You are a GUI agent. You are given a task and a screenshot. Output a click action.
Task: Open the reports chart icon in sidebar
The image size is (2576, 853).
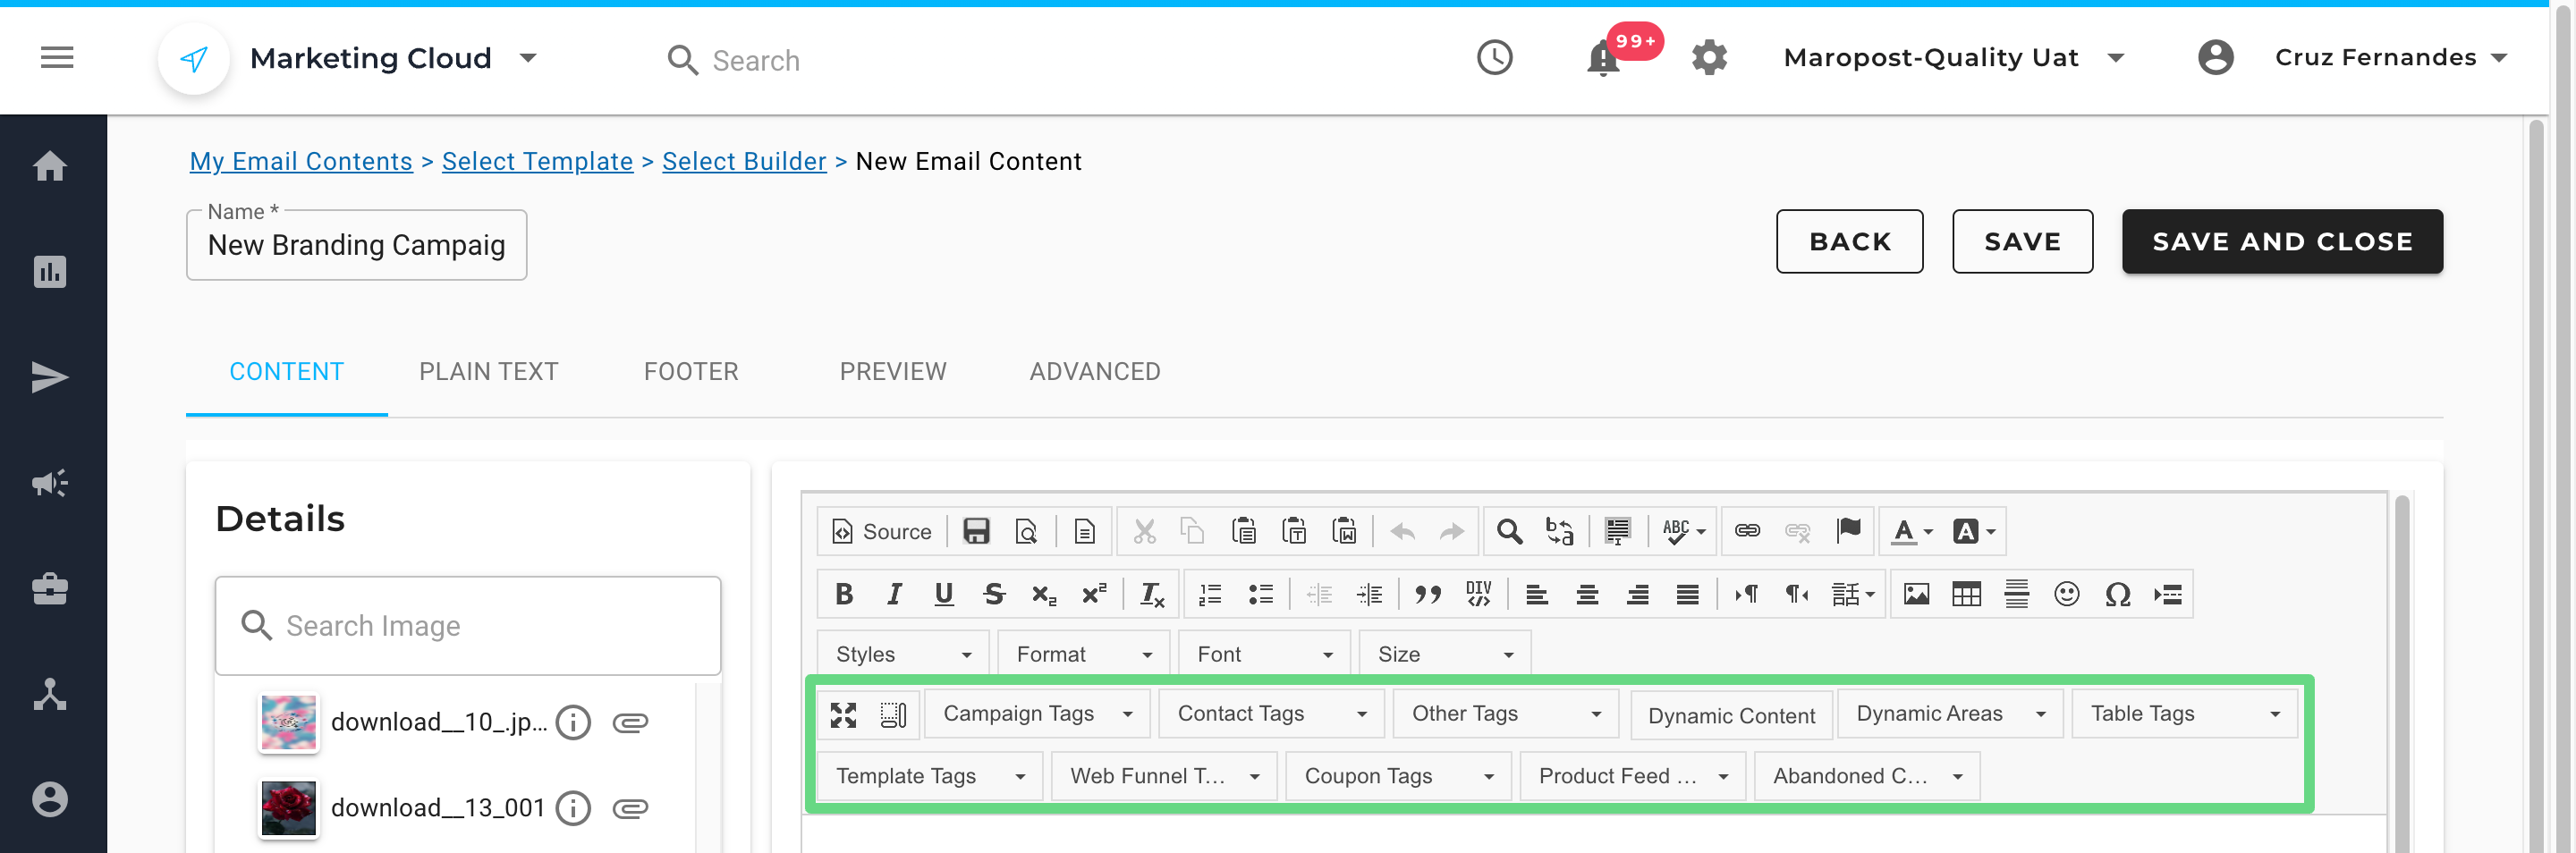pos(50,272)
